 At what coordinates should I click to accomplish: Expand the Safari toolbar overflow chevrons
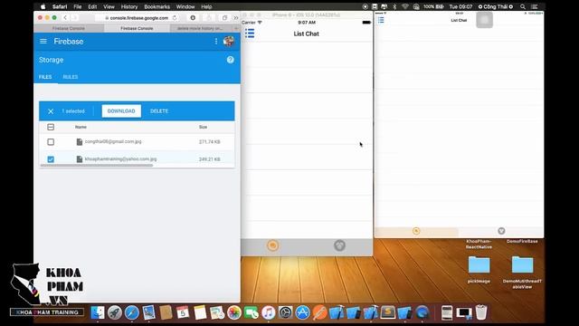[236, 18]
